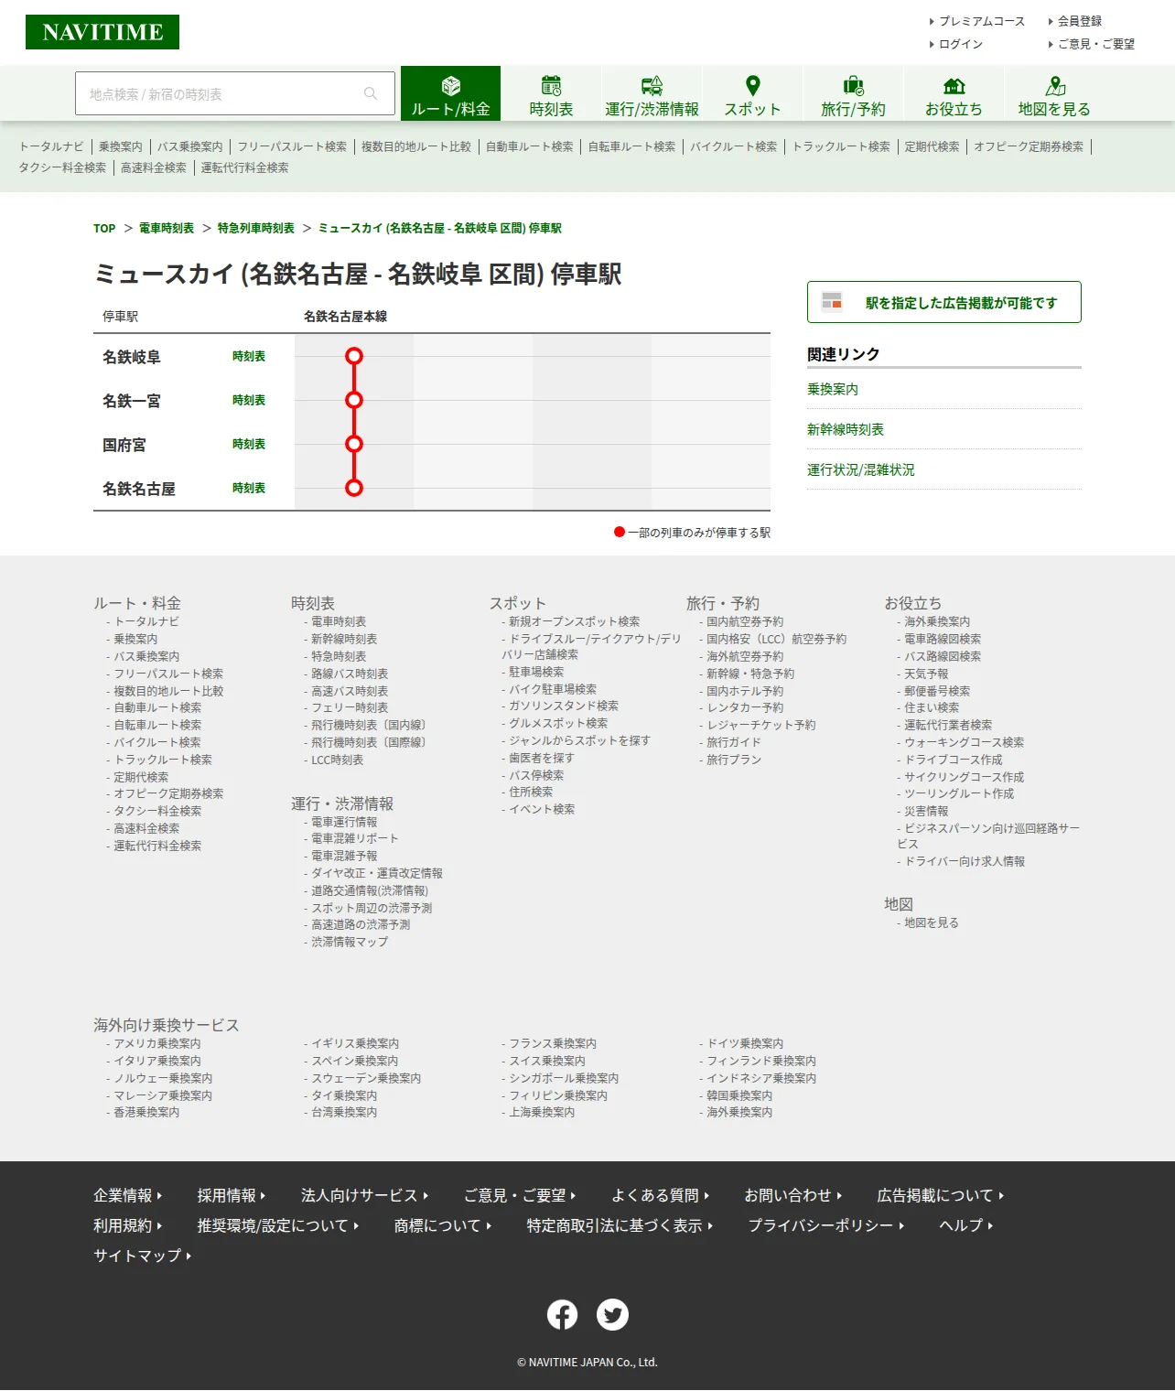Viewport: 1175px width, 1391px height.
Task: Select 高速料金検索 in the submenu
Action: pos(154,167)
